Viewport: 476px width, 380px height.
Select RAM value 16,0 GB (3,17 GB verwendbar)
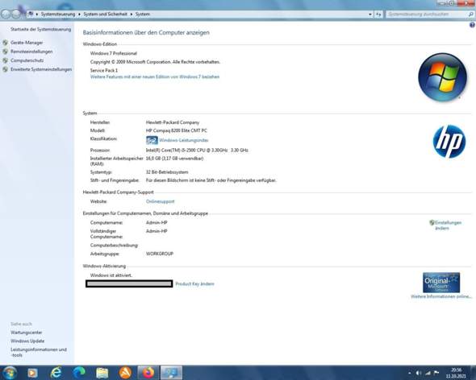coord(174,159)
